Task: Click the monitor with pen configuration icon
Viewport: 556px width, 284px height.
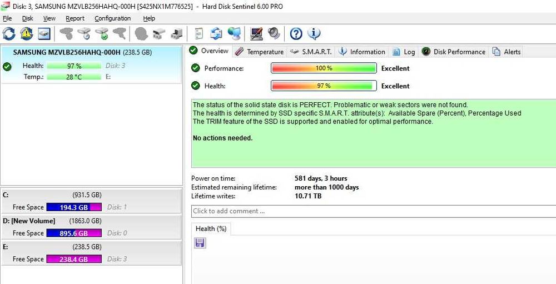Action: 256,34
